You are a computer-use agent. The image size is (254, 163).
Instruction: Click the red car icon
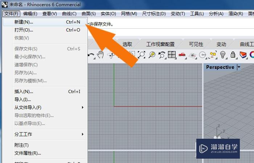(x=182, y=55)
